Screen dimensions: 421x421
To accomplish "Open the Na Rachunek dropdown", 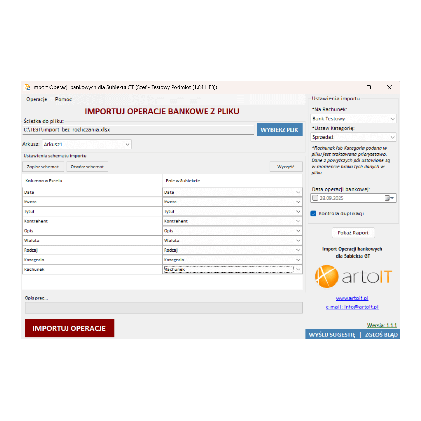I will pyautogui.click(x=392, y=119).
